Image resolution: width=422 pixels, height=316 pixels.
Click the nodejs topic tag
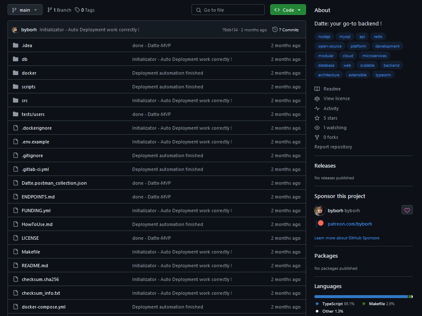click(324, 37)
